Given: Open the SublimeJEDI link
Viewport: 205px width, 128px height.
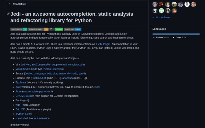Looking at the screenshot, I should pos(39,78).
